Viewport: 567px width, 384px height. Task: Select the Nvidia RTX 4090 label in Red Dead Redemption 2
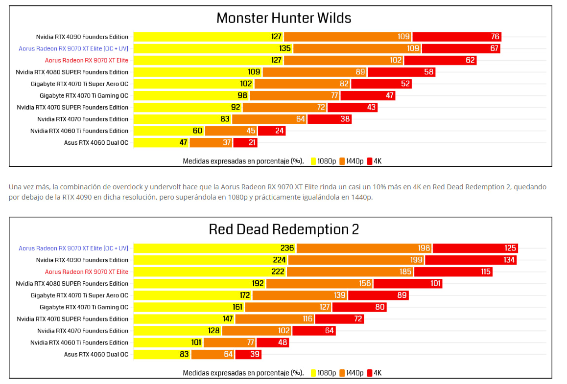coord(82,260)
